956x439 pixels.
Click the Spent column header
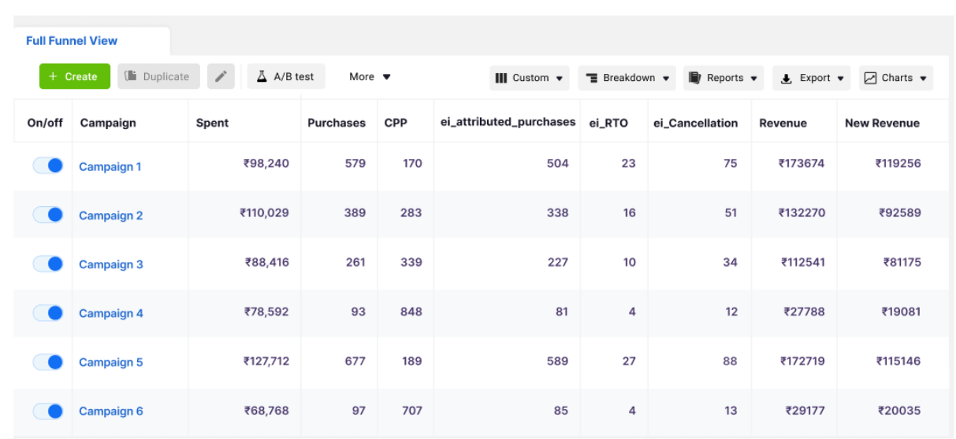(212, 123)
